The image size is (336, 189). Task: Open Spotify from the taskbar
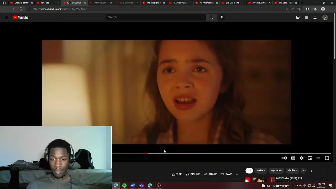(124, 186)
